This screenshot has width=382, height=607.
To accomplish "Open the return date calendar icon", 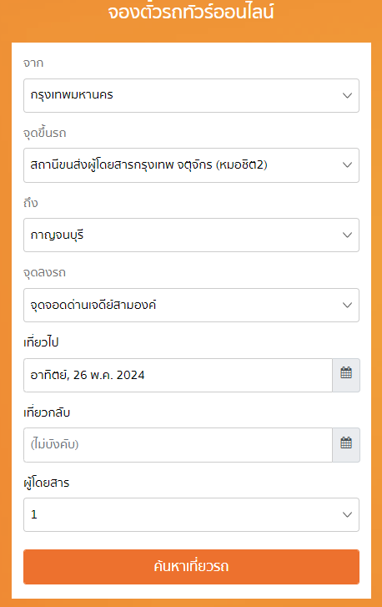I will (x=346, y=444).
